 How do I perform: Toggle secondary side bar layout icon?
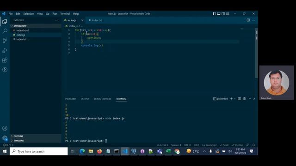tap(223, 13)
